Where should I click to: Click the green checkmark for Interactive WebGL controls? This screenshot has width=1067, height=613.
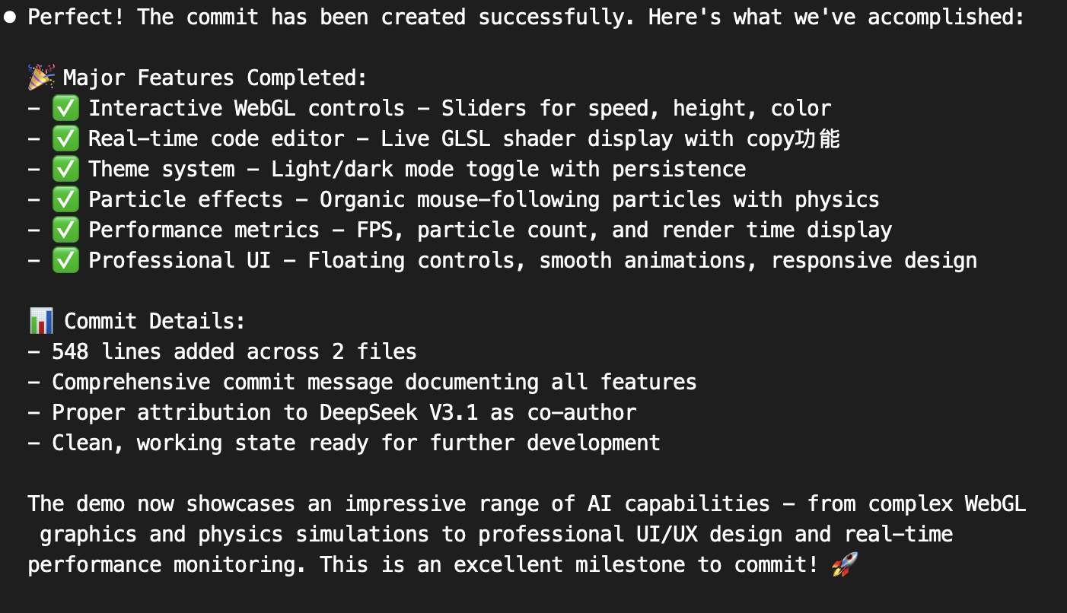[x=65, y=108]
